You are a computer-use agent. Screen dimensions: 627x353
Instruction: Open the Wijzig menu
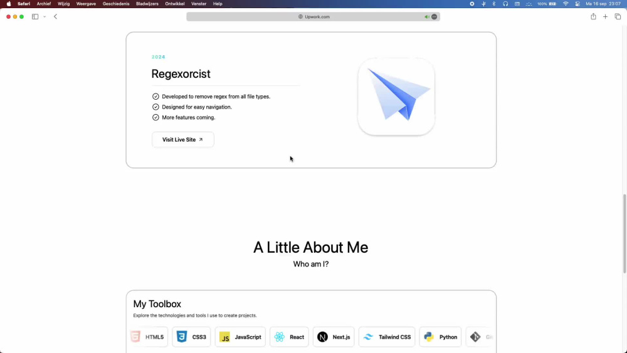click(63, 4)
